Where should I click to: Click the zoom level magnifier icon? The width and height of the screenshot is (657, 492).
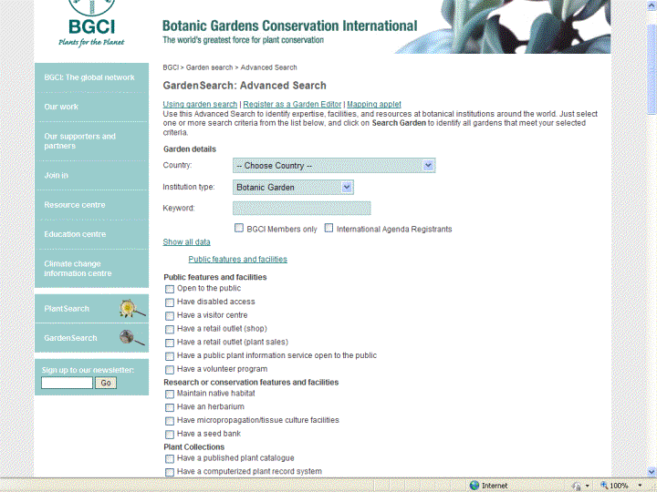click(604, 486)
